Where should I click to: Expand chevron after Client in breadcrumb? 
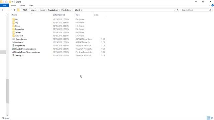coord(82,10)
